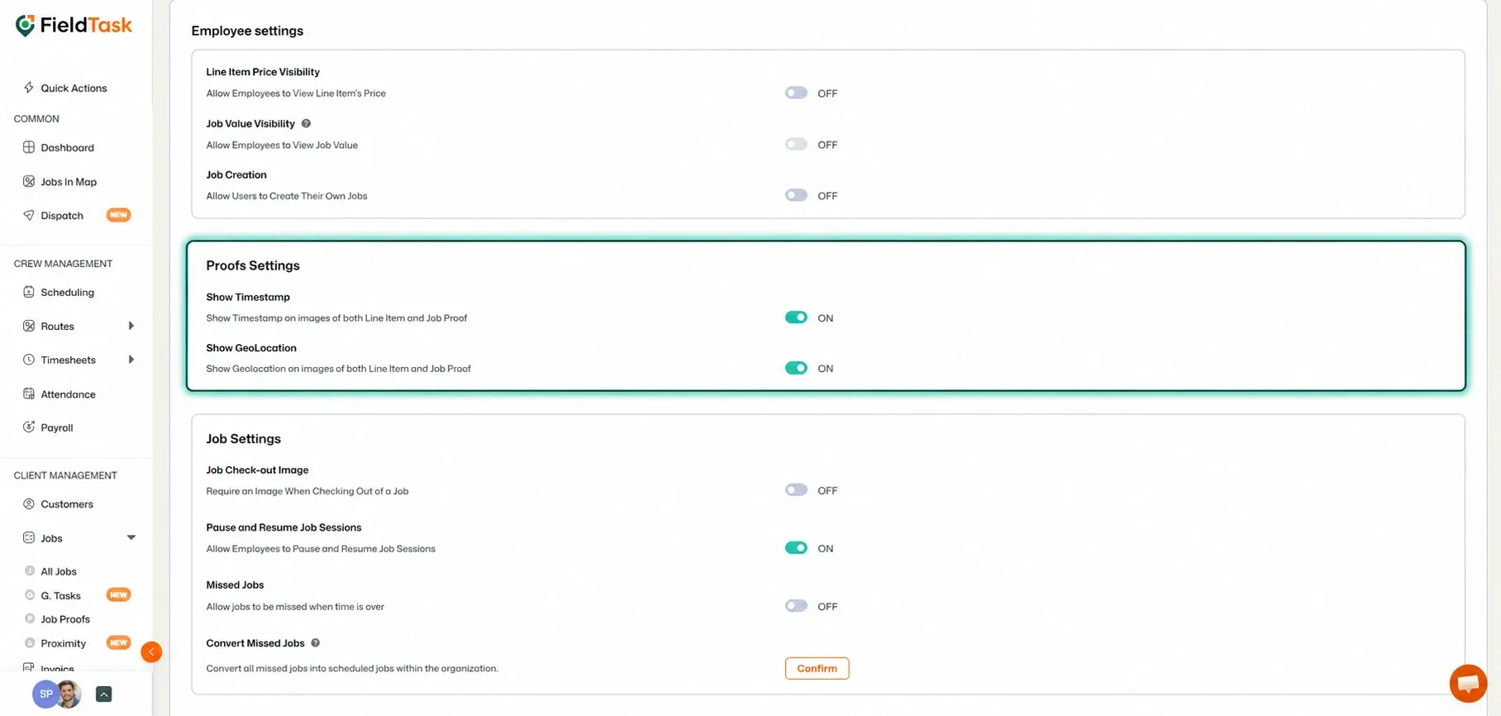
Task: Click the Employee settings heading
Action: [x=247, y=31]
